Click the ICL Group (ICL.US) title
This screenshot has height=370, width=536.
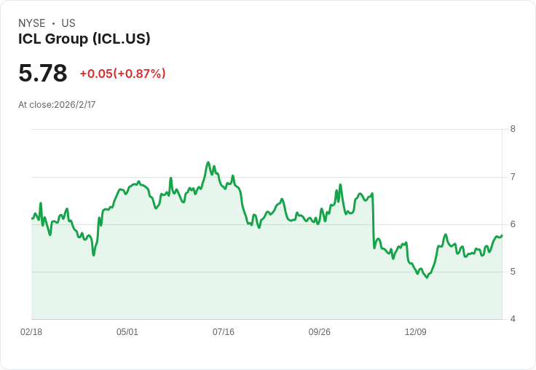coord(84,39)
